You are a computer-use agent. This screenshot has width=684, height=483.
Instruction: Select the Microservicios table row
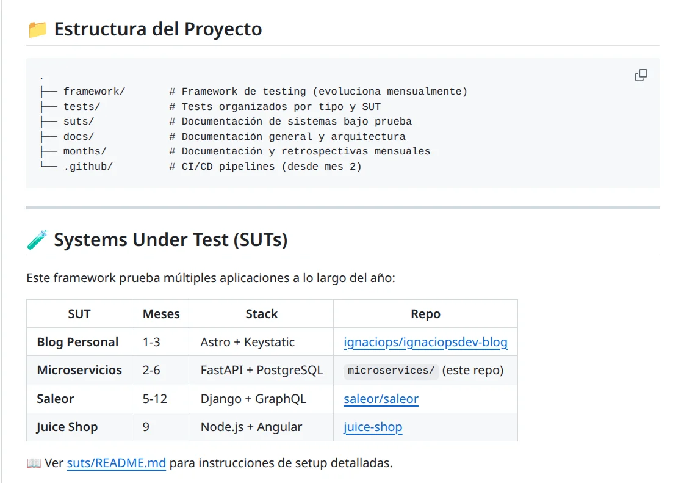pyautogui.click(x=78, y=370)
